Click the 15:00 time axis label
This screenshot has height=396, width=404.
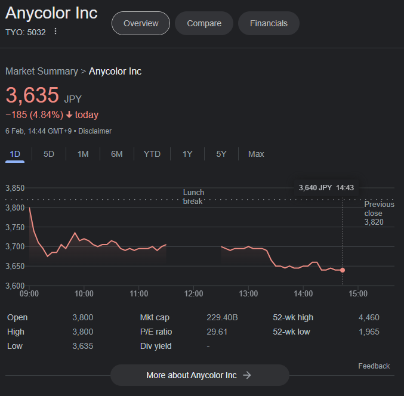[358, 293]
